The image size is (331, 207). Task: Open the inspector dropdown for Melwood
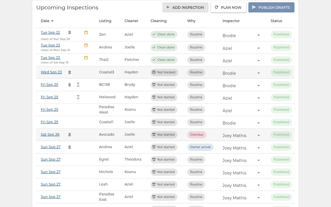click(259, 98)
